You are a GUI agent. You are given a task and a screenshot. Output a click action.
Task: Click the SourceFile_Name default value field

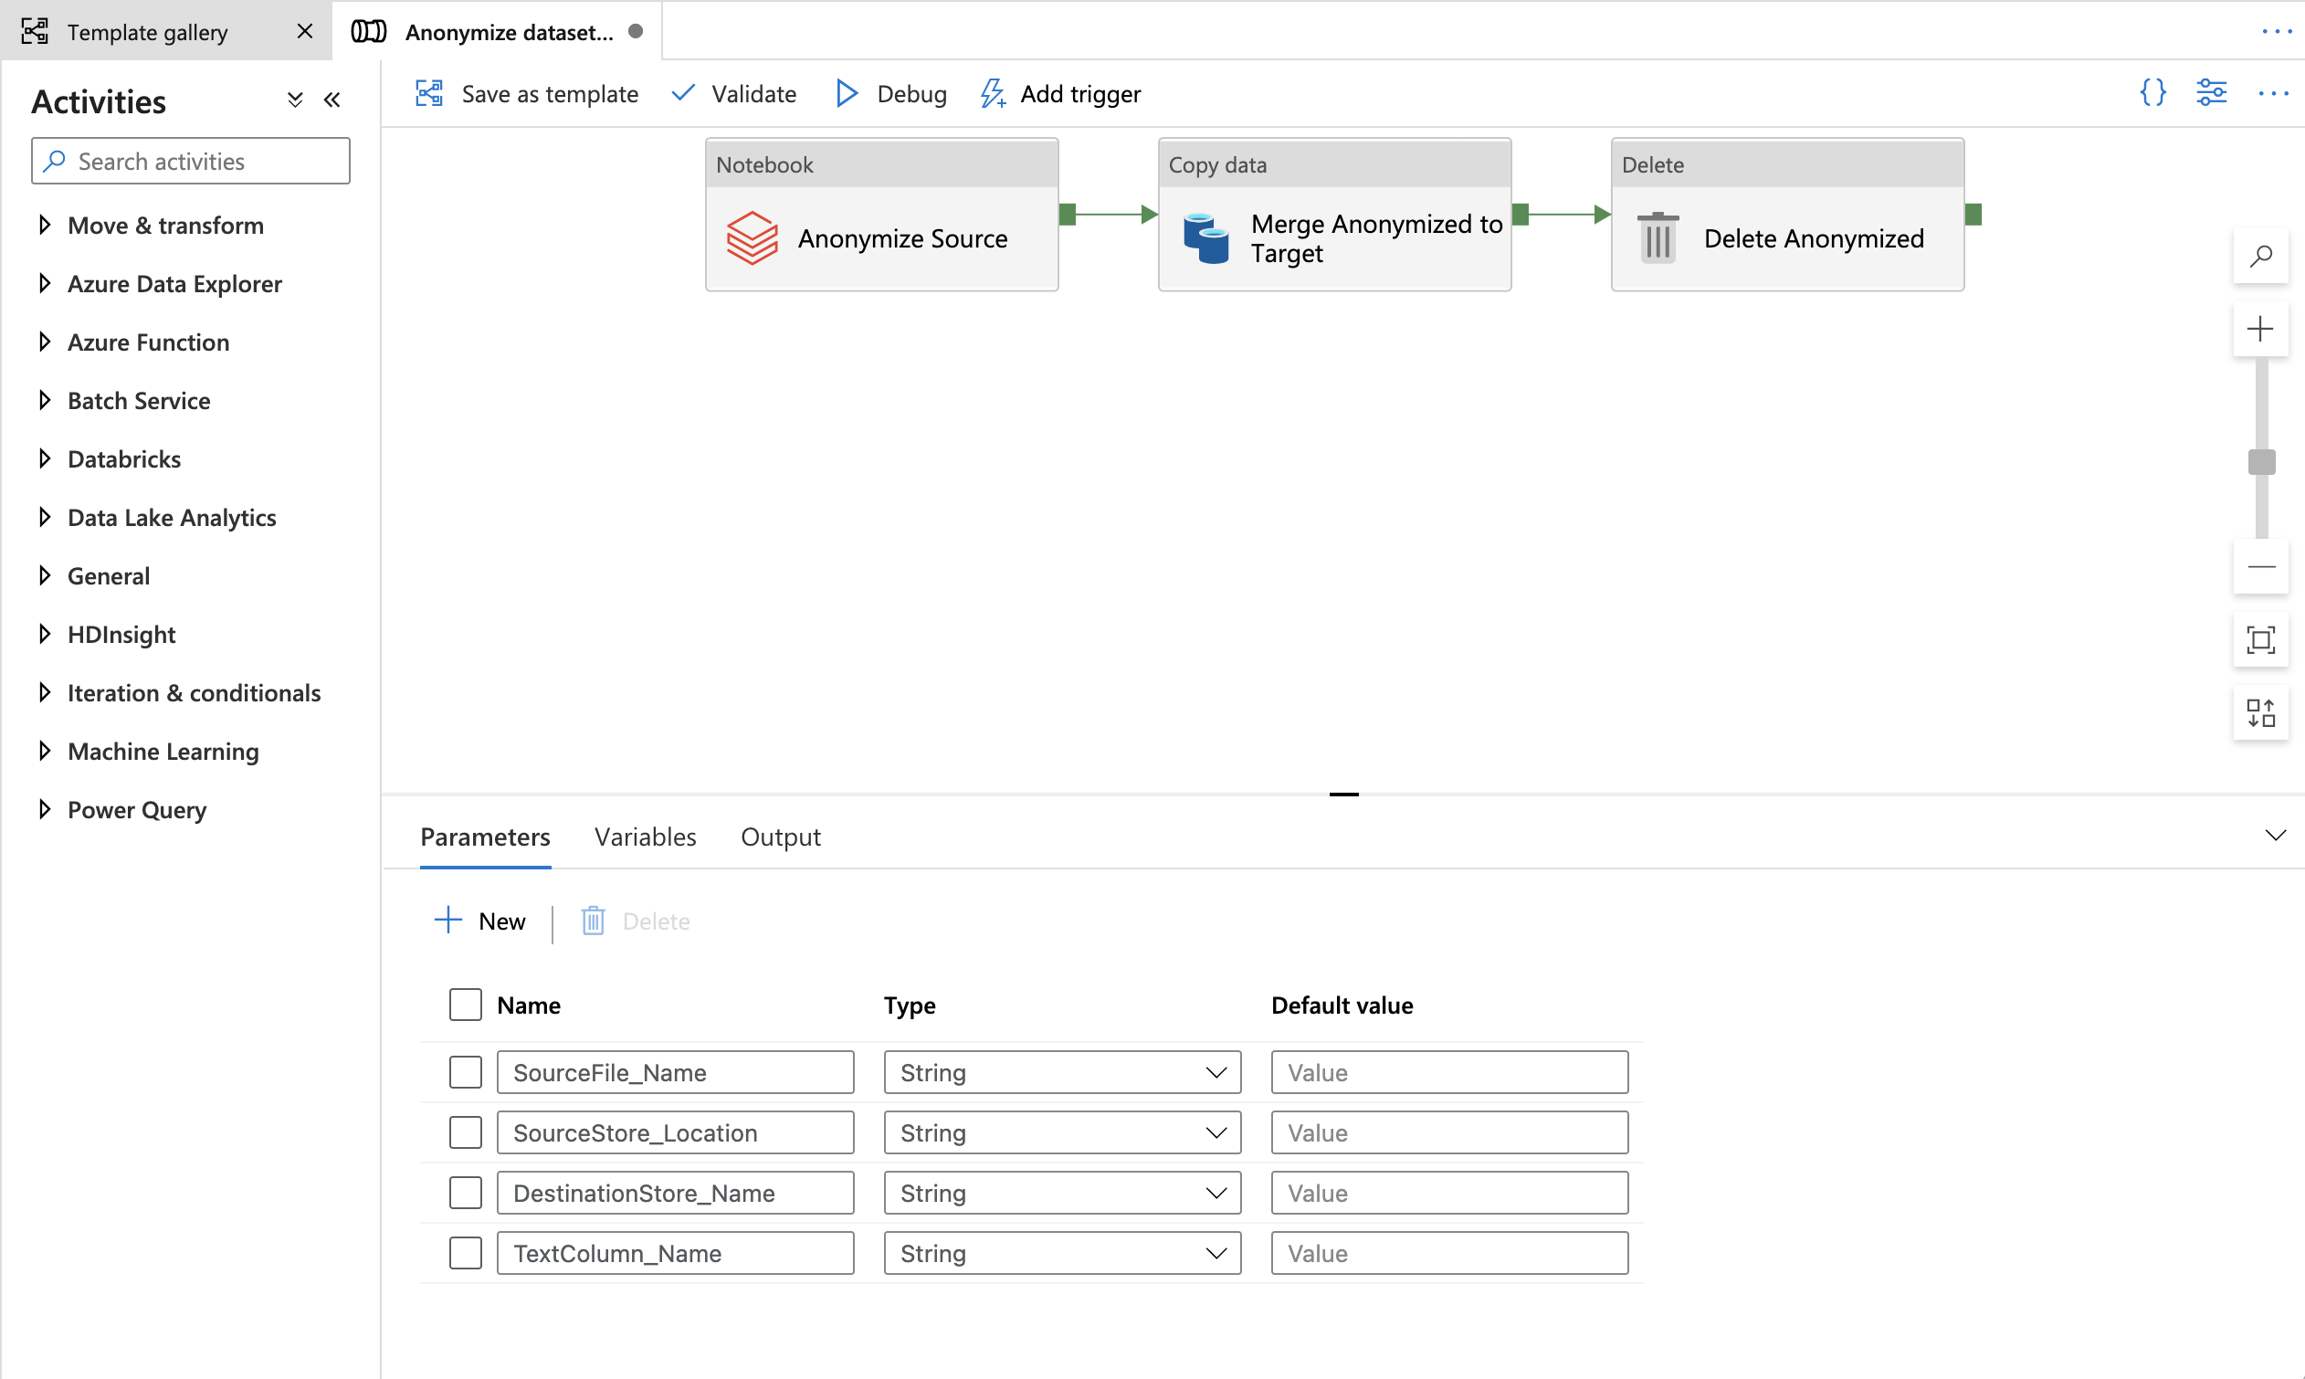tap(1449, 1071)
